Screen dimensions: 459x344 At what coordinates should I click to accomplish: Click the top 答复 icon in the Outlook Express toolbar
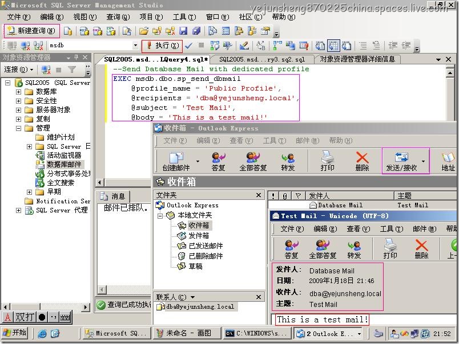[218, 162]
